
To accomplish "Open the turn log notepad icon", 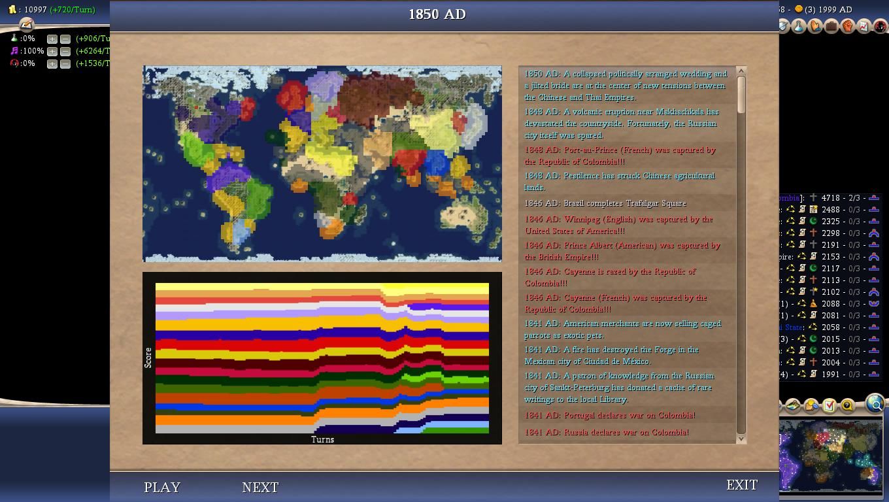I will [26, 24].
